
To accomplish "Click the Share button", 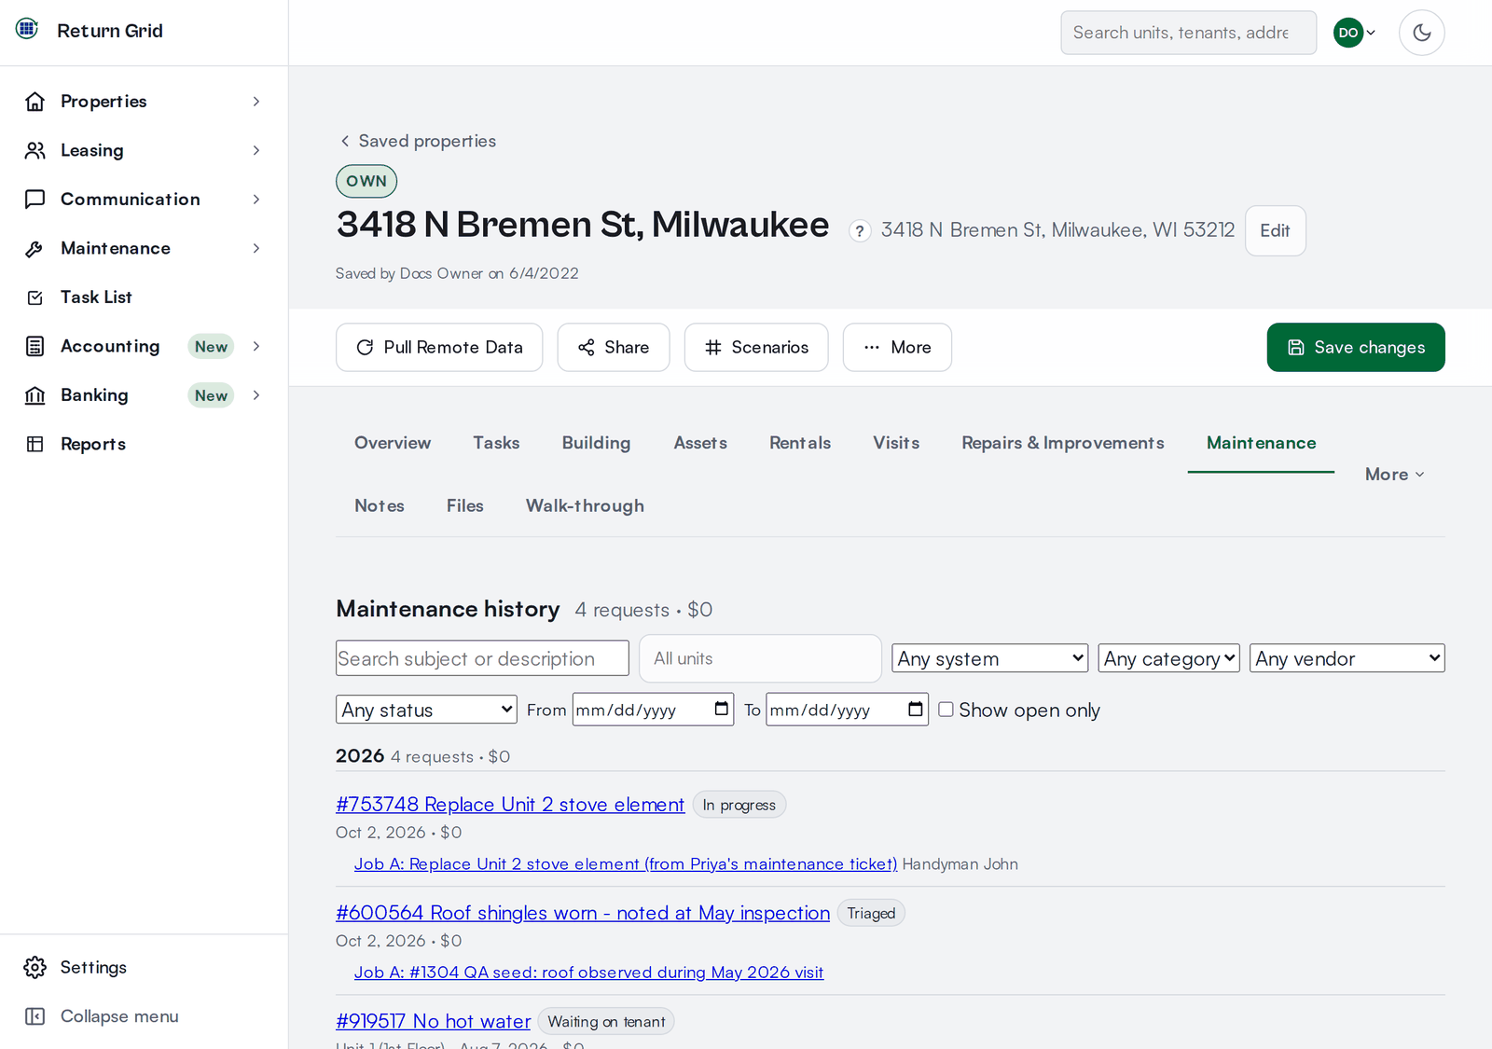I will [614, 348].
